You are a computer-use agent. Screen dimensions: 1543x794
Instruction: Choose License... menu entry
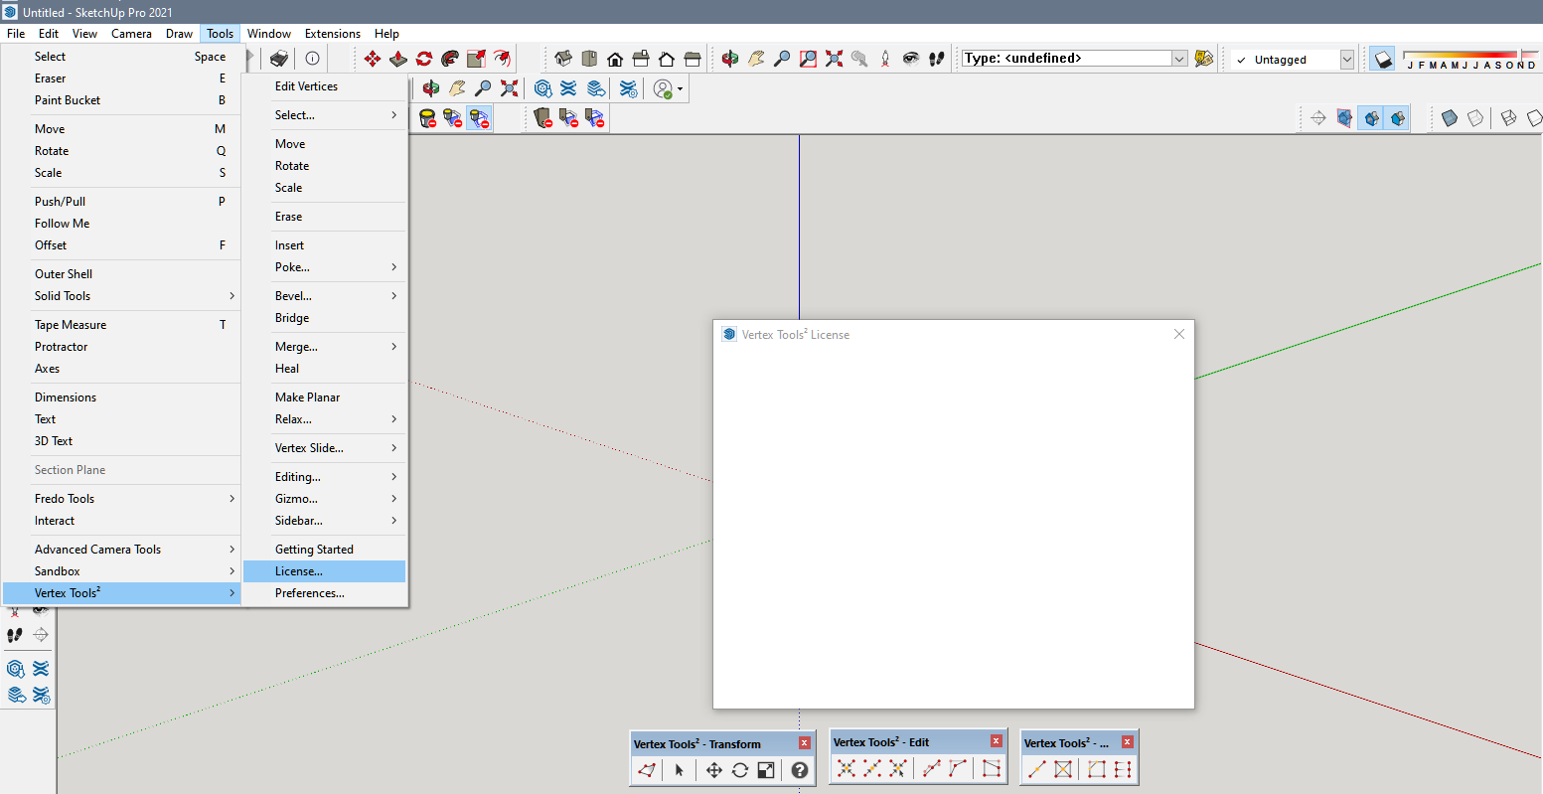click(325, 571)
